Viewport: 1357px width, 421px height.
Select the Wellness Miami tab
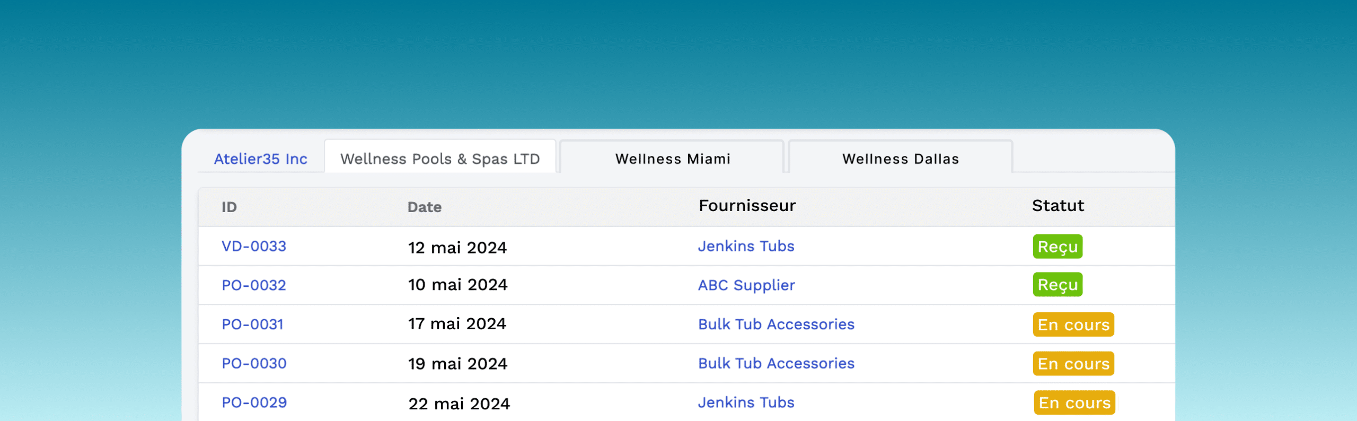click(x=672, y=159)
